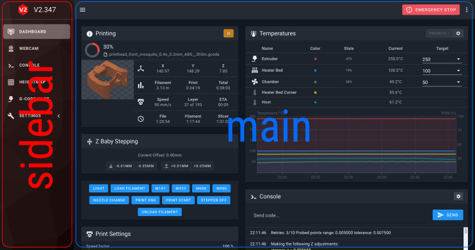The height and width of the screenshot is (250, 475).
Task: Click the SEND button
Action: point(447,215)
